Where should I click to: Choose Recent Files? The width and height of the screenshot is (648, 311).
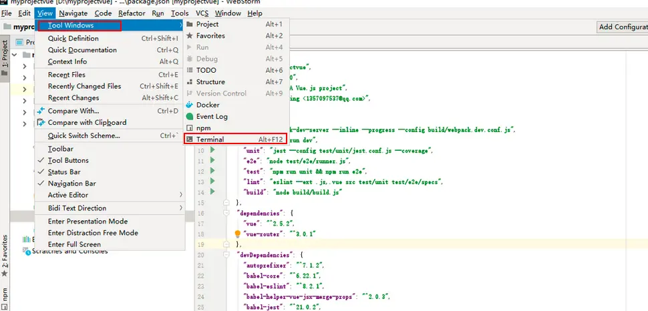point(110,75)
